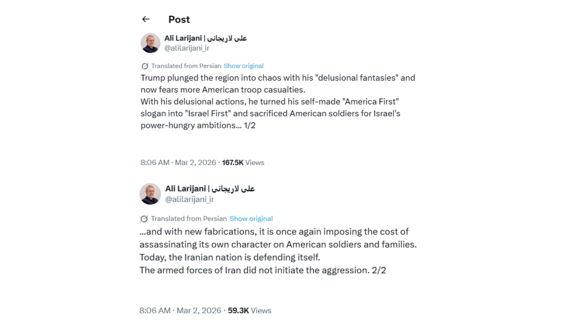
Task: Open Ali Larijani's avatar in the second post
Action: [150, 194]
